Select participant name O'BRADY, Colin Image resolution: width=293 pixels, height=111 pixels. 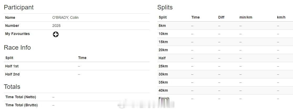point(65,18)
